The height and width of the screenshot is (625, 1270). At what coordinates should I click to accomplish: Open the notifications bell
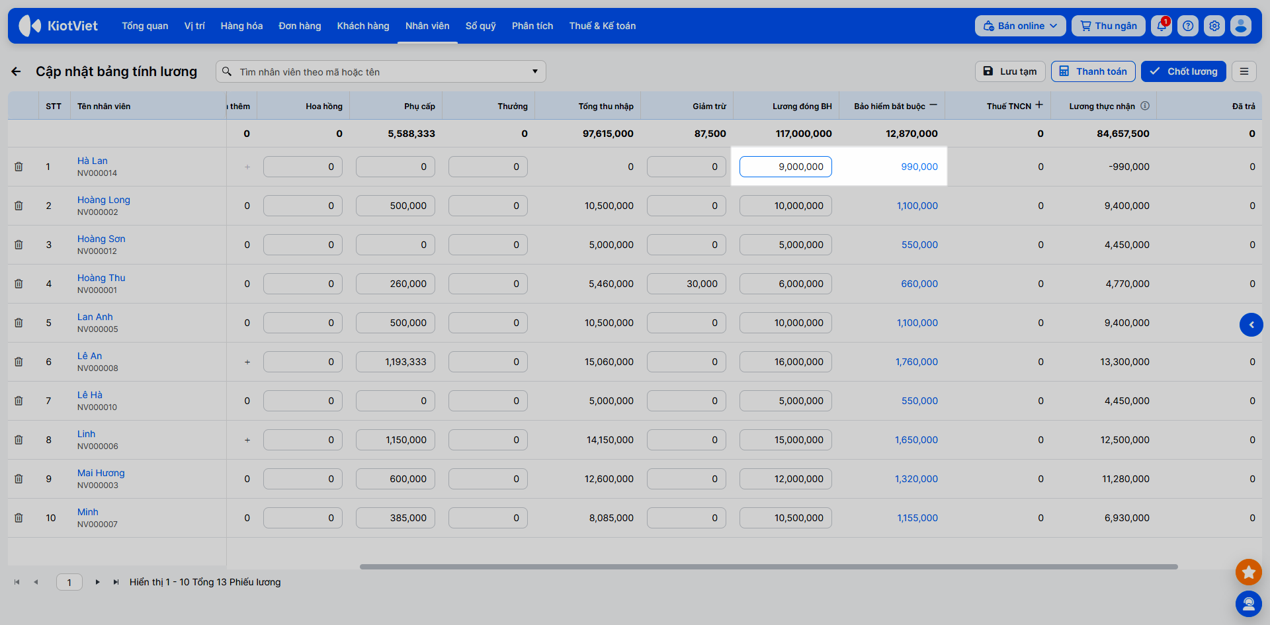(x=1161, y=26)
